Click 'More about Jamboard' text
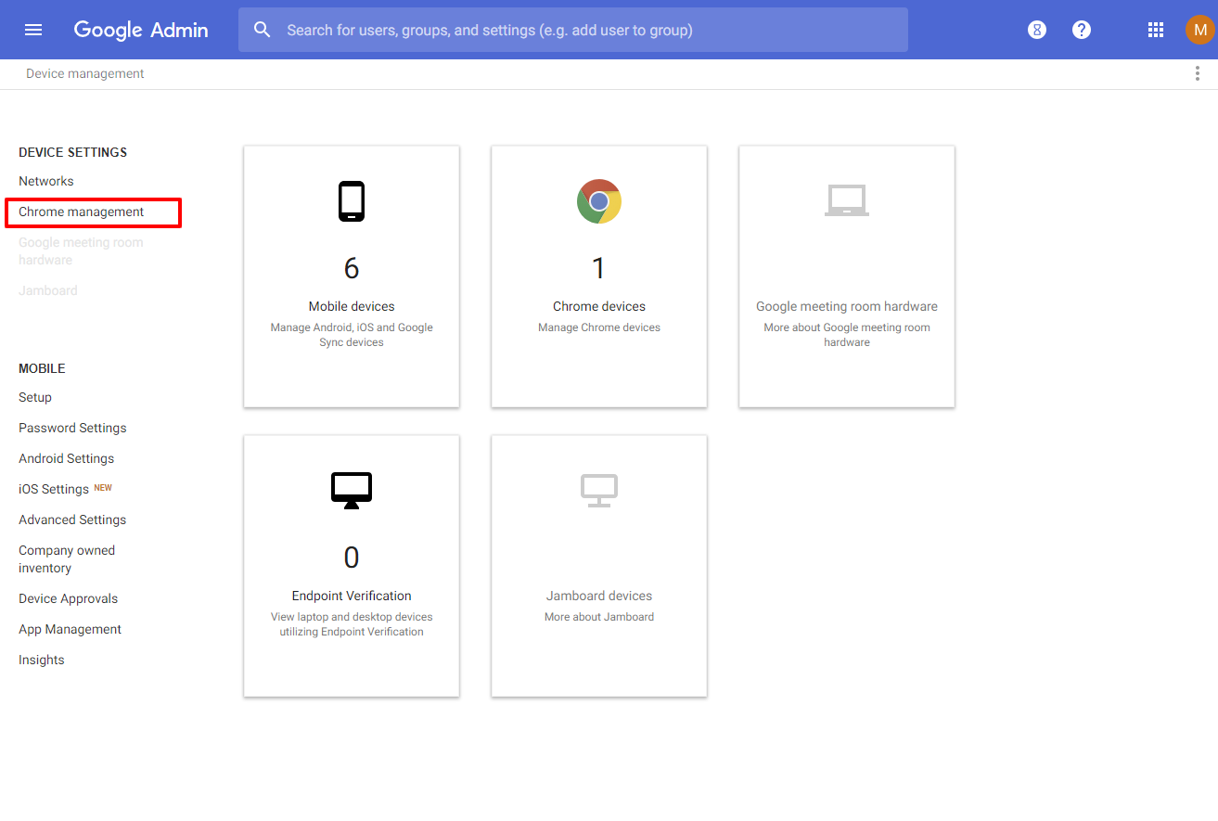 pyautogui.click(x=599, y=617)
